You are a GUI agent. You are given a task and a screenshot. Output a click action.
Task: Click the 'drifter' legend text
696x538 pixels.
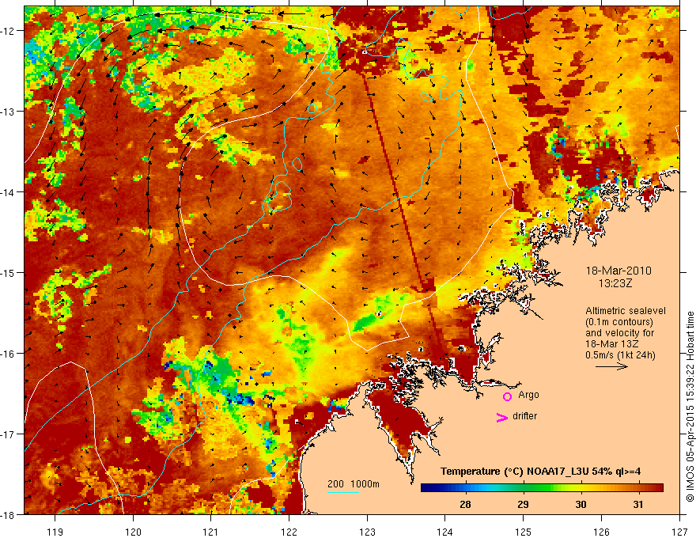coord(524,416)
